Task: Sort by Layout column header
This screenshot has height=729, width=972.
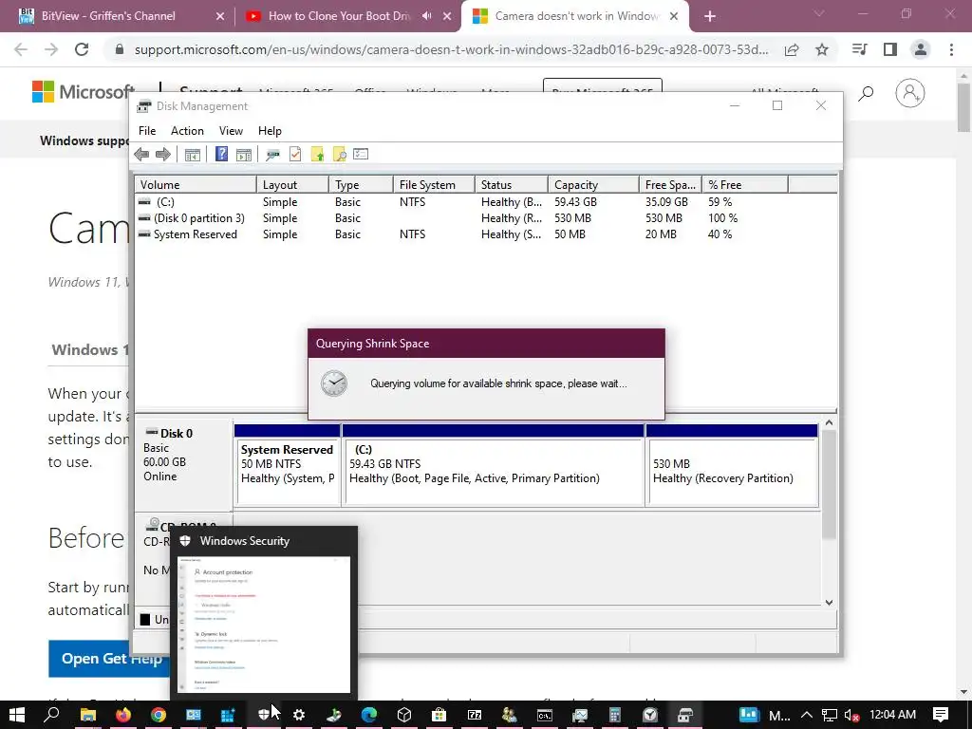Action: [x=292, y=185]
